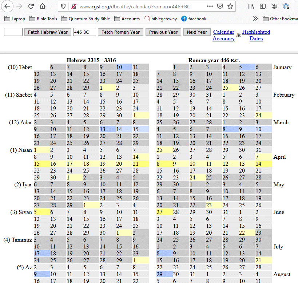298x283 pixels.
Task: Save page to Pocket
Action: point(220,7)
